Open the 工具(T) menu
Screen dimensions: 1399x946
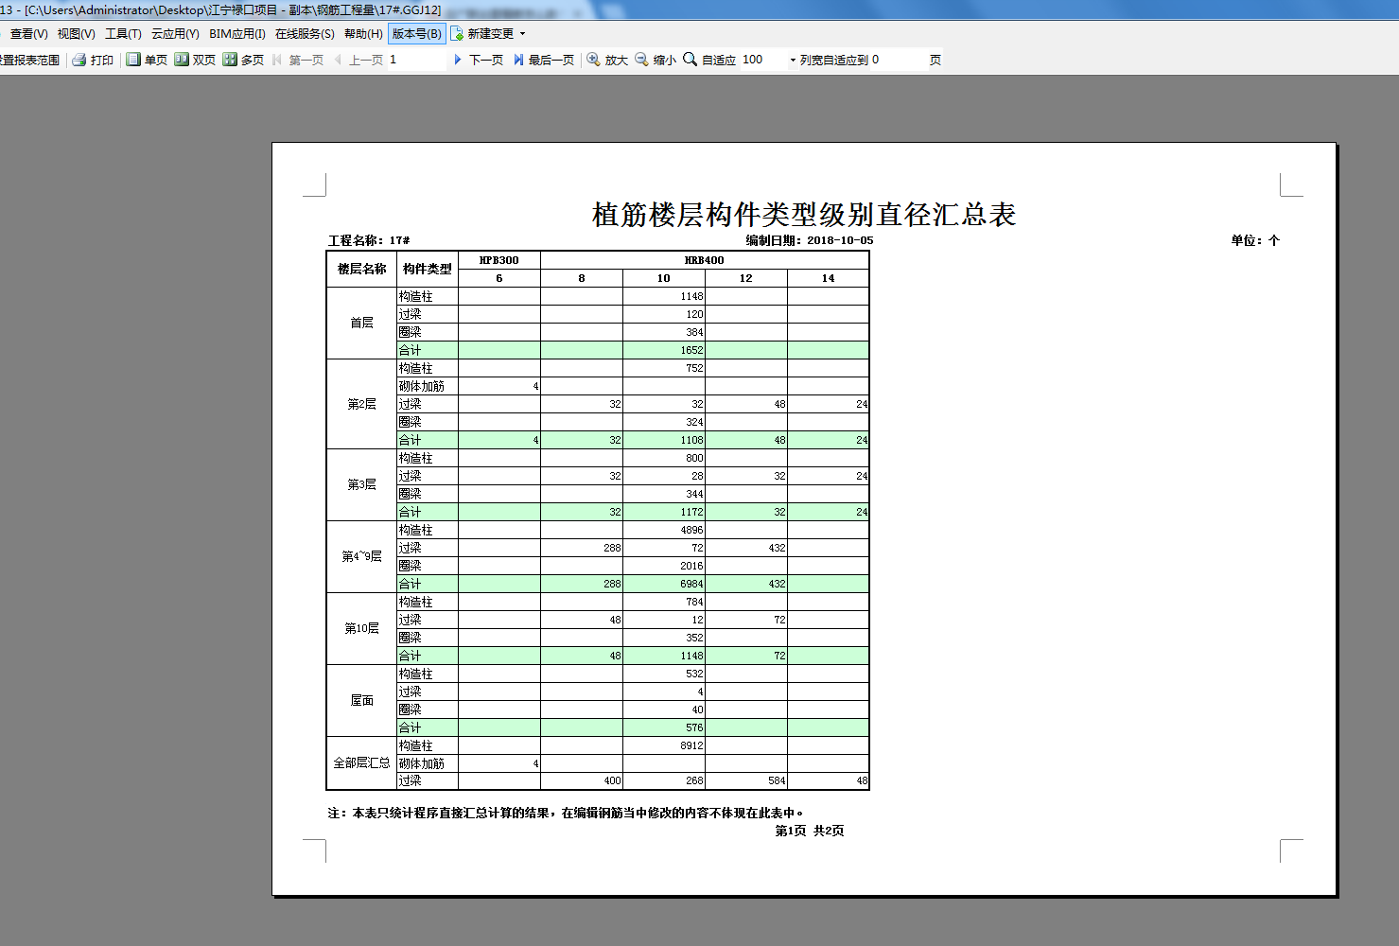pyautogui.click(x=123, y=34)
